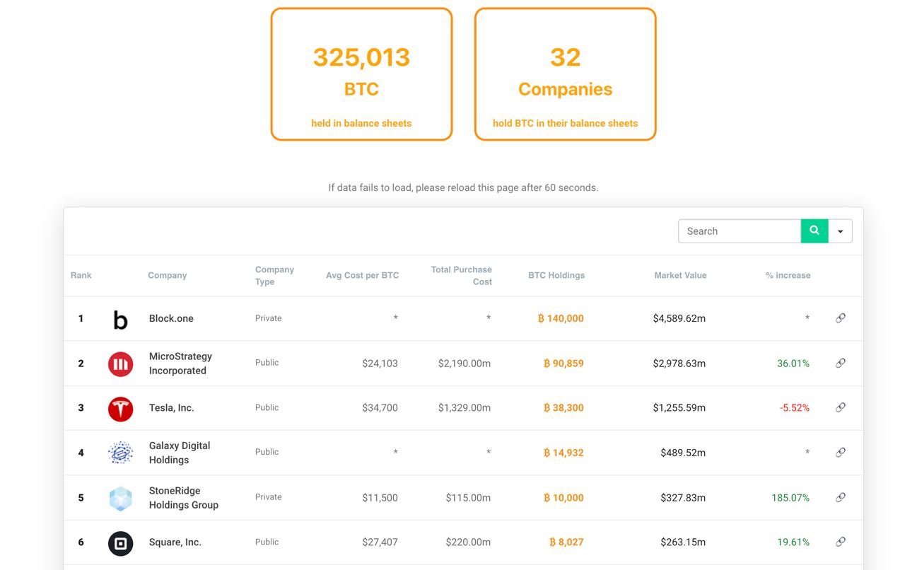Click the $27,407 average cost cell
905x570 pixels.
(x=380, y=542)
